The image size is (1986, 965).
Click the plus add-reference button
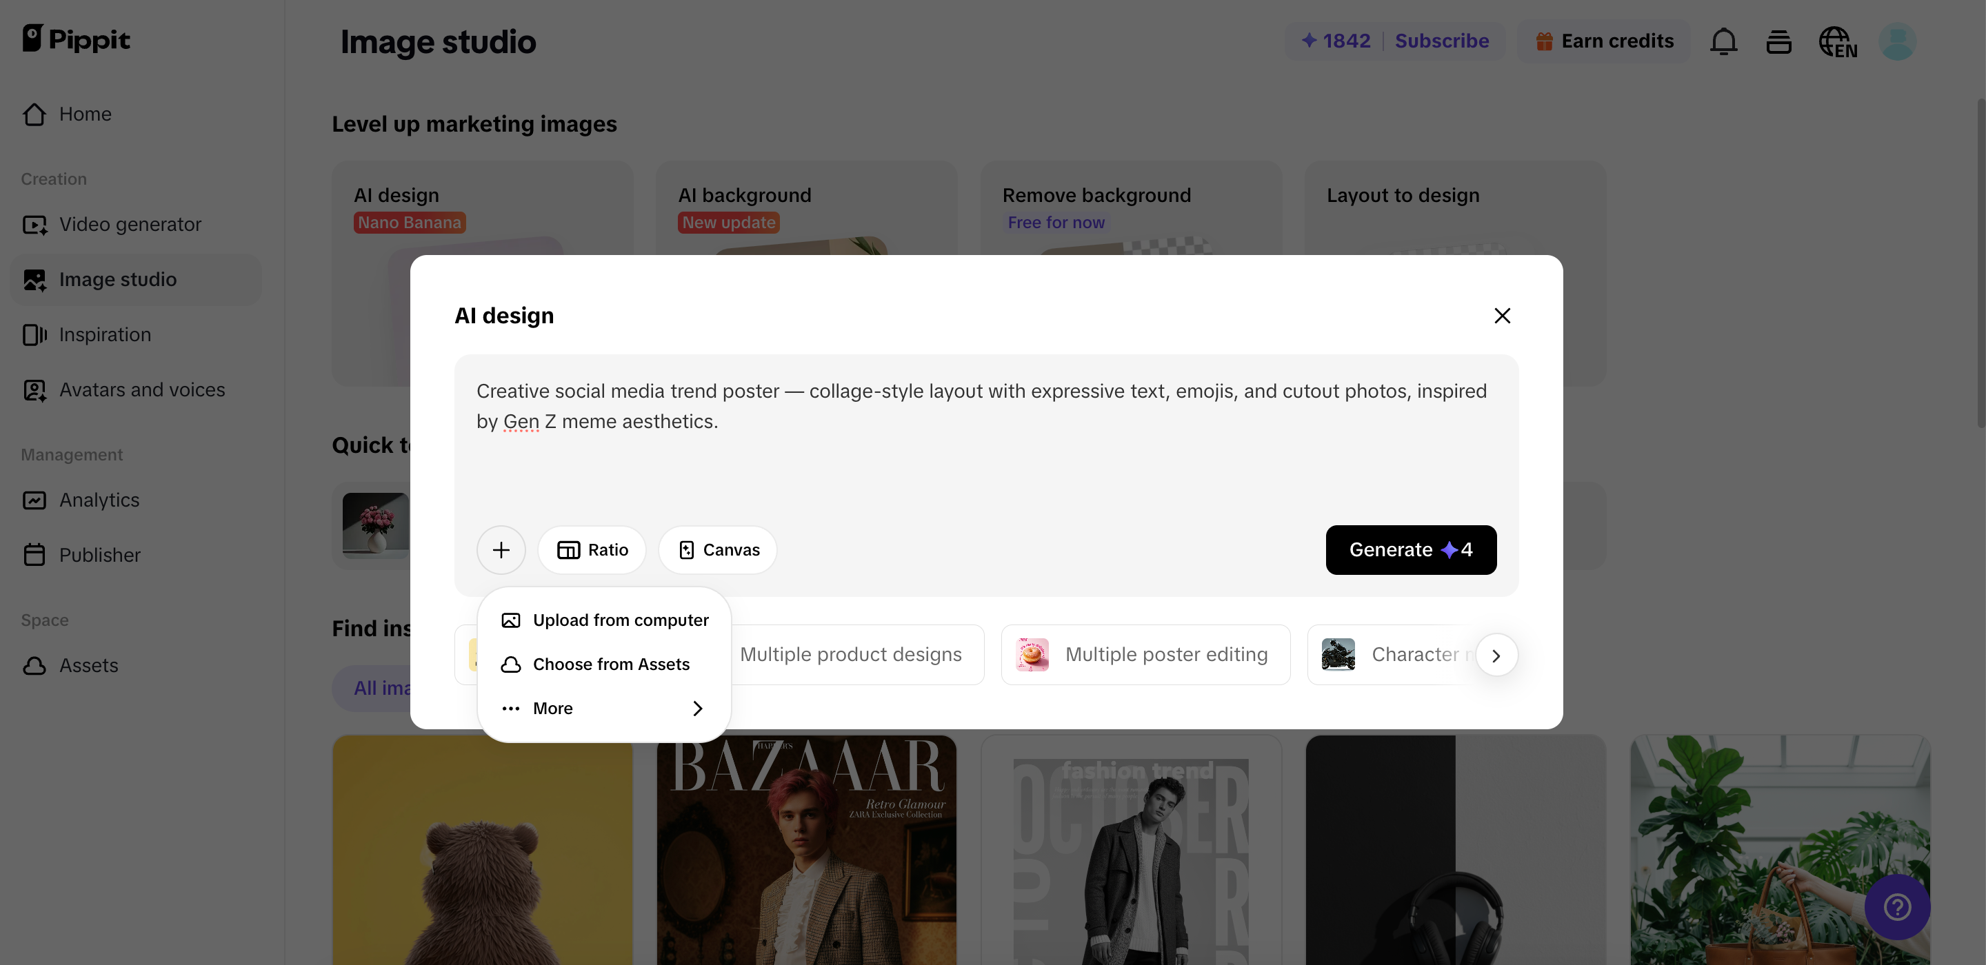501,549
